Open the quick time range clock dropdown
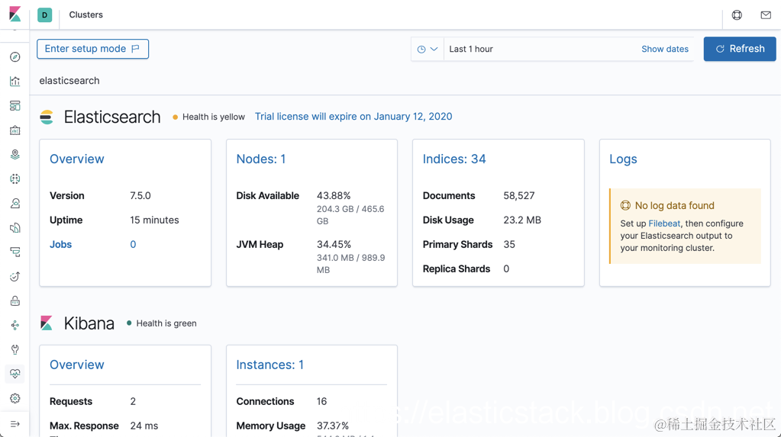Screen dimensions: 781x437 tap(428, 49)
